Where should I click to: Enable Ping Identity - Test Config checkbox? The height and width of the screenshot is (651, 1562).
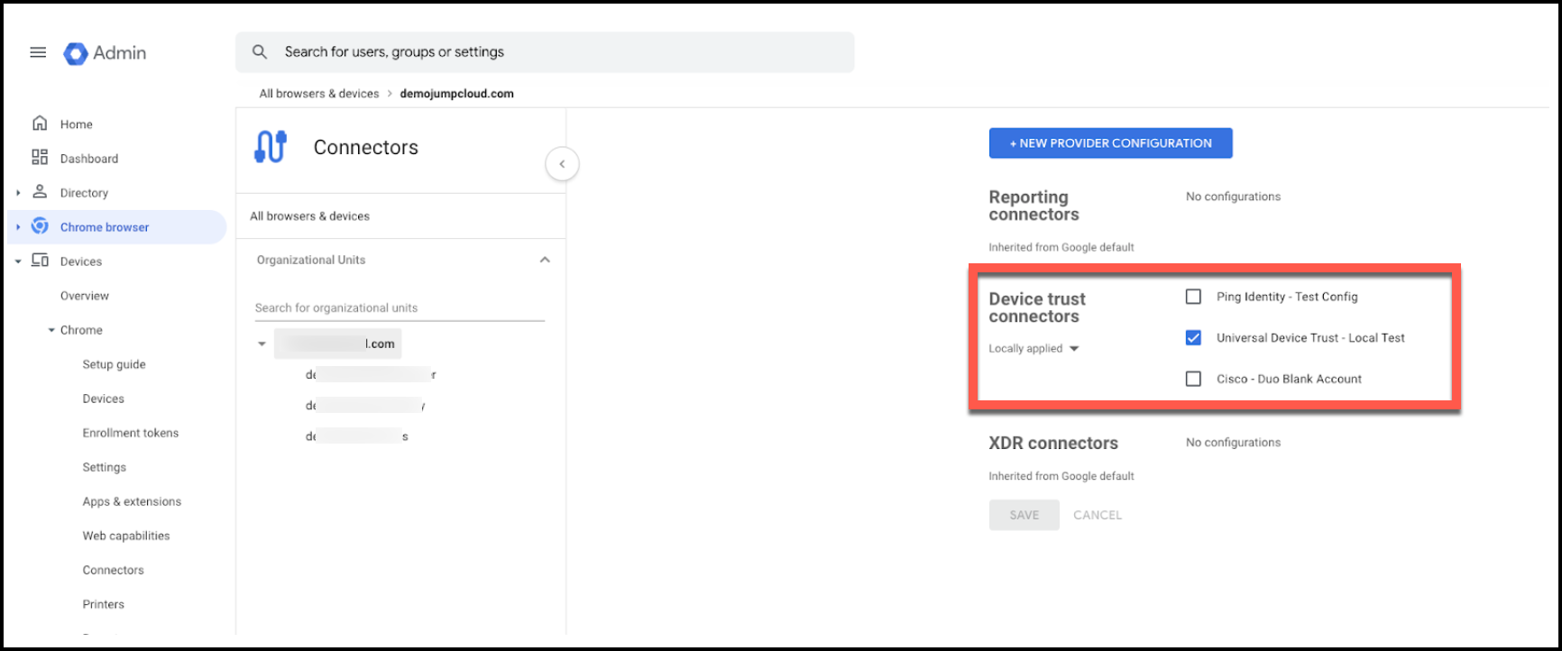point(1193,297)
